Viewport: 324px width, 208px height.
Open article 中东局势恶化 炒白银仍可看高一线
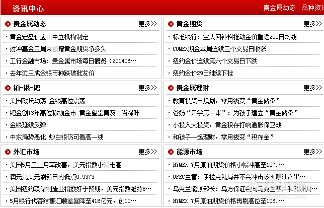point(57,137)
